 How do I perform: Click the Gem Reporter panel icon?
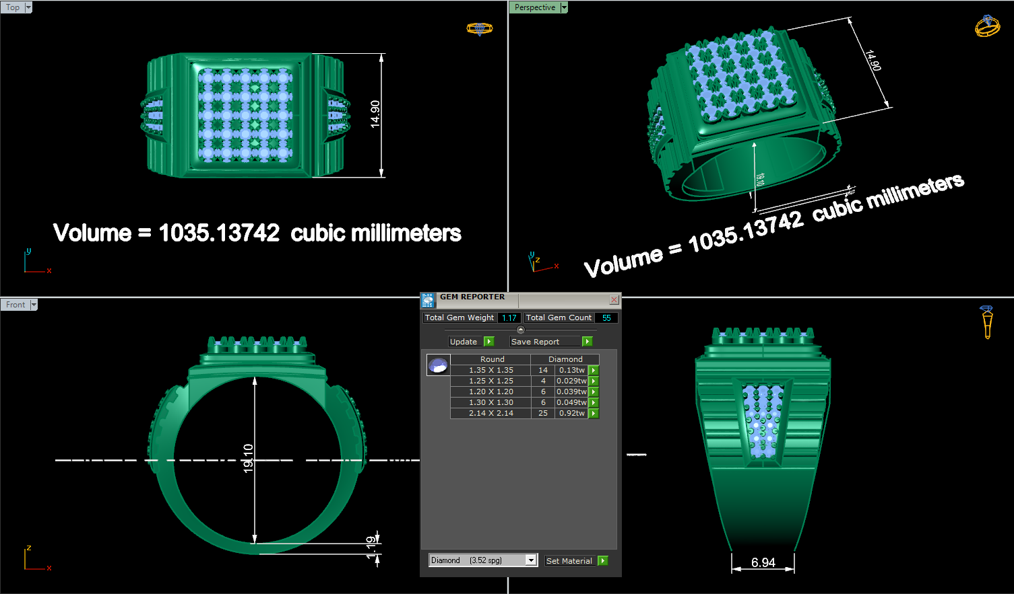[428, 300]
